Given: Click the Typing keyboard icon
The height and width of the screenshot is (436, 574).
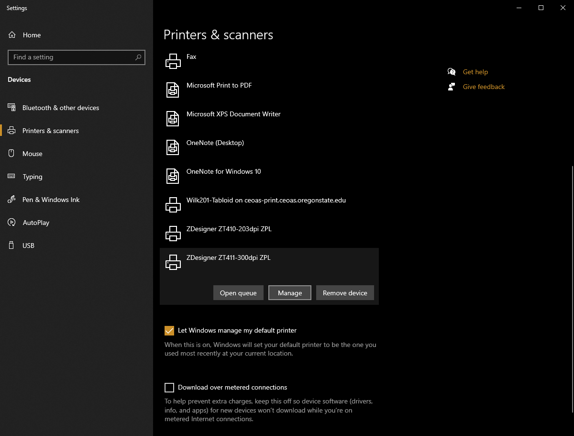Looking at the screenshot, I should tap(12, 177).
